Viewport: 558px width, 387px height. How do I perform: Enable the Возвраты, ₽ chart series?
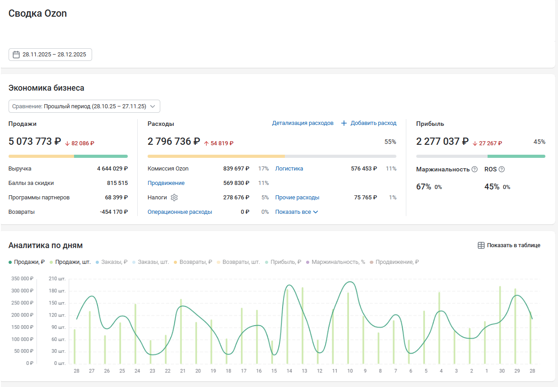(x=193, y=262)
